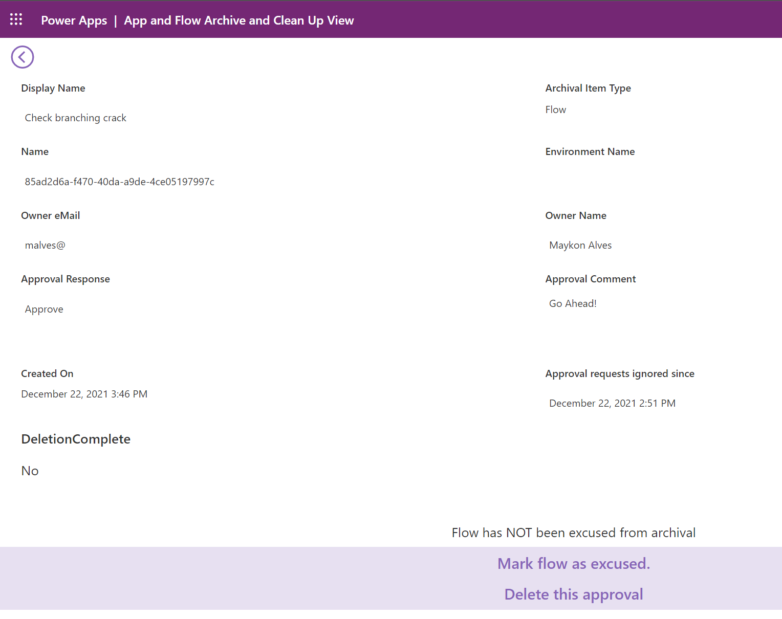This screenshot has width=782, height=619.
Task: Select the DeletionComplete value No
Action: click(30, 470)
